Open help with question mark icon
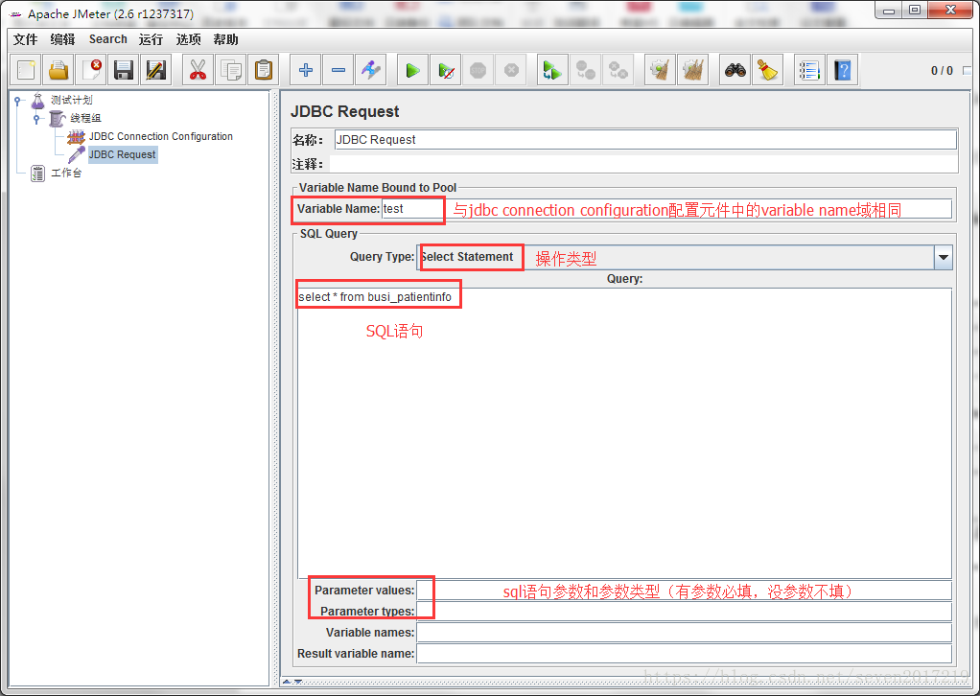 click(x=842, y=70)
